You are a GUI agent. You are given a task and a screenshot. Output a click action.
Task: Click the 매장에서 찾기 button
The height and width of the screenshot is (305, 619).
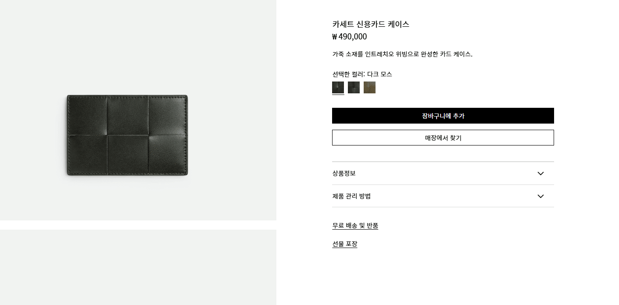tap(443, 138)
